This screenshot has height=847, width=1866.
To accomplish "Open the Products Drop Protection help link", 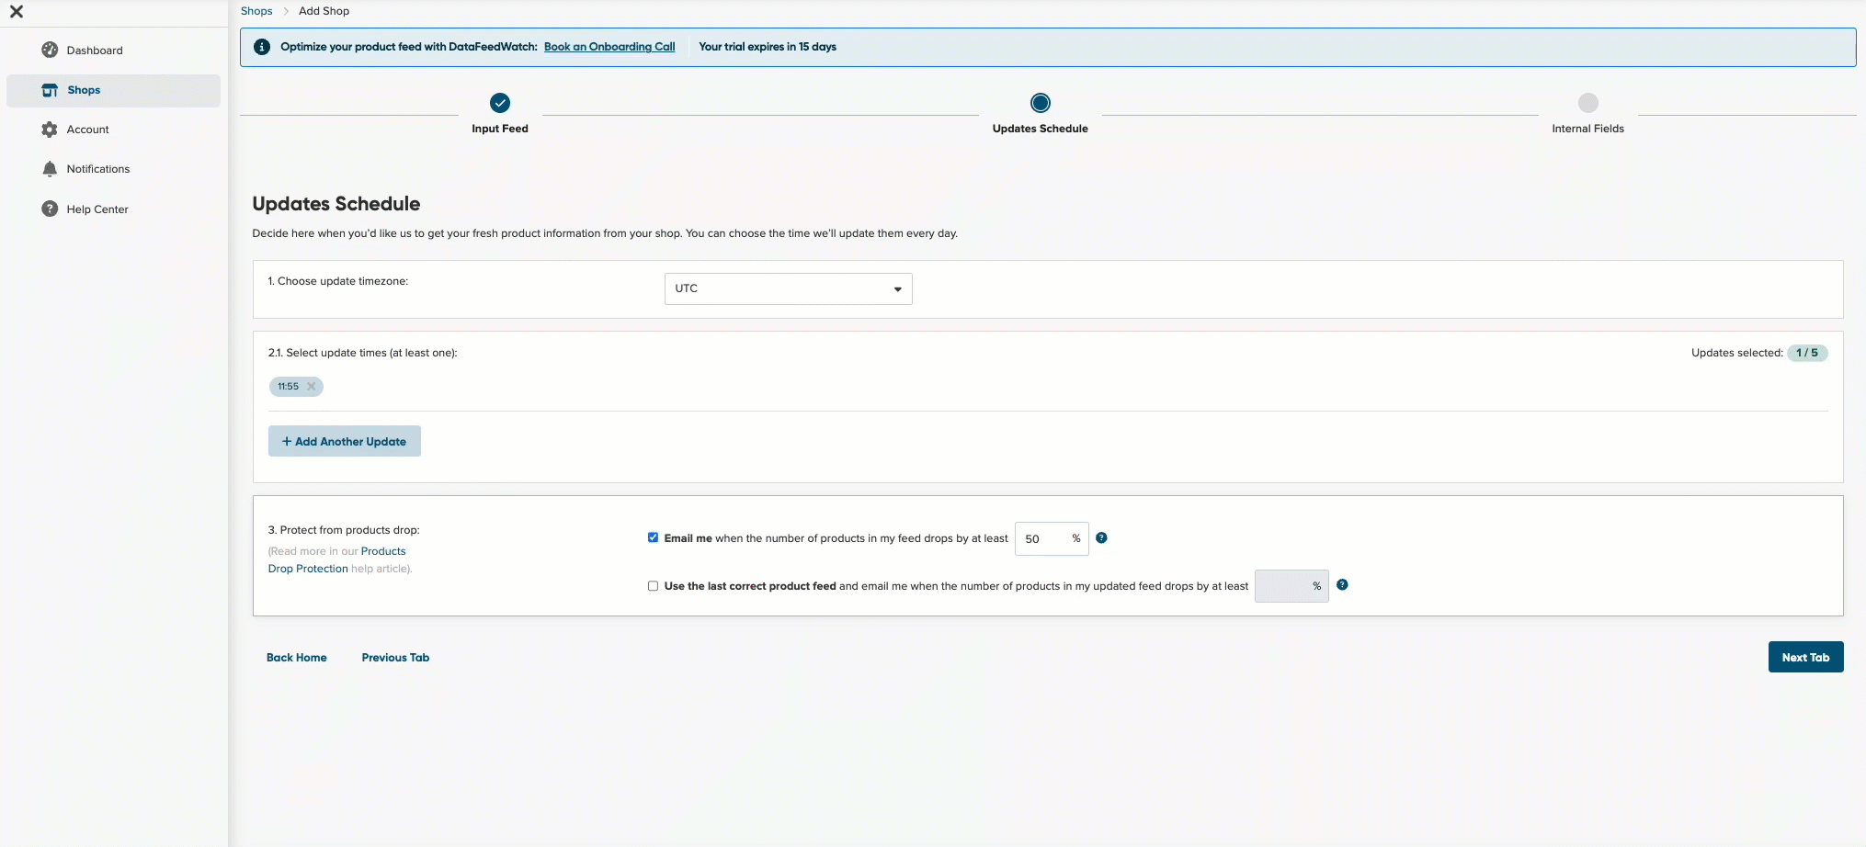I will coord(336,559).
